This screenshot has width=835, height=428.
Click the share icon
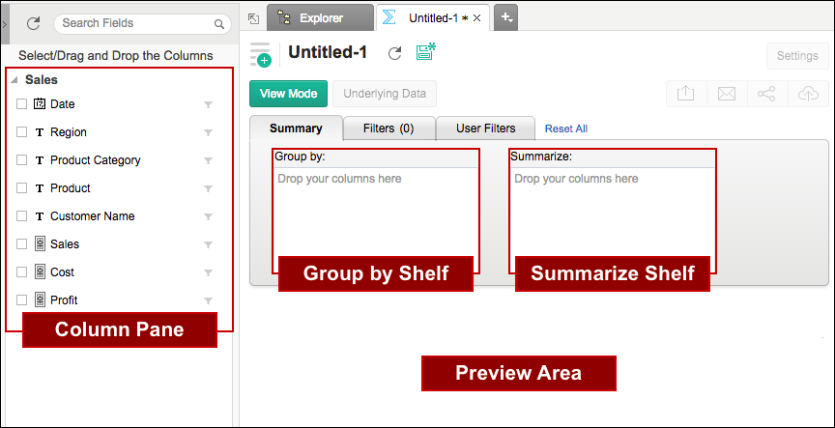766,94
